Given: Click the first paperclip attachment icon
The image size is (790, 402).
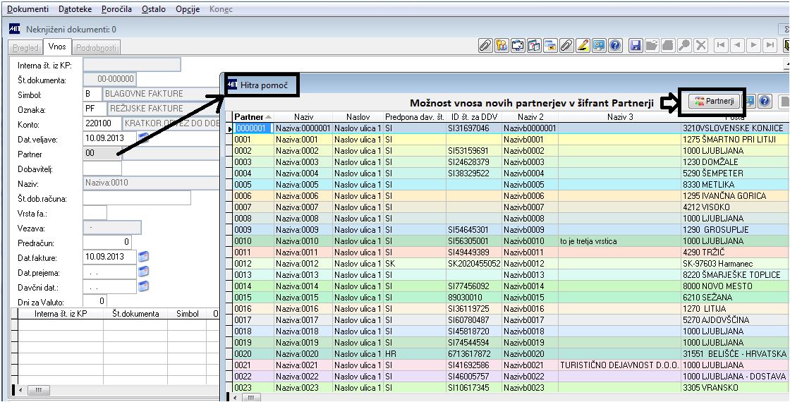Looking at the screenshot, I should (x=485, y=45).
